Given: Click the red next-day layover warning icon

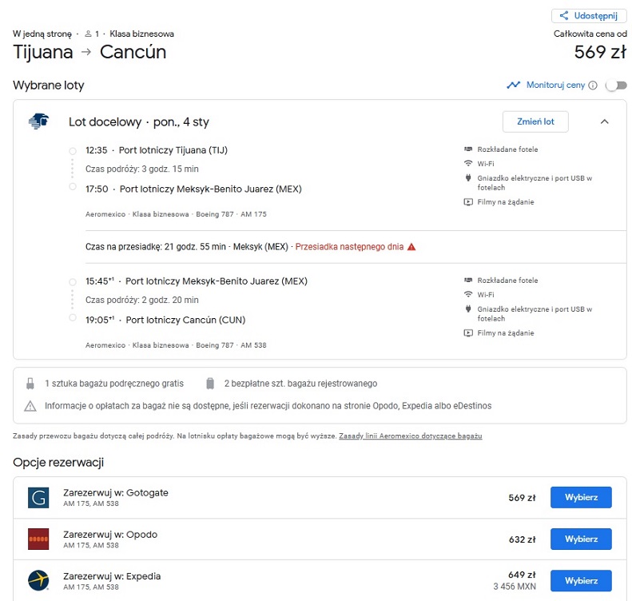Looking at the screenshot, I should pos(411,247).
